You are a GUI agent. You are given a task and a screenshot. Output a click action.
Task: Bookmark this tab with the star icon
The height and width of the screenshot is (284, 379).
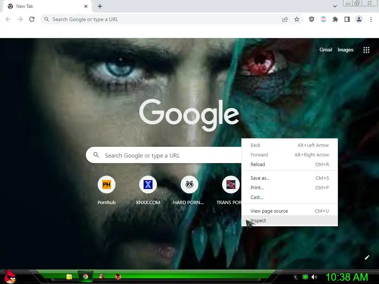tap(297, 19)
